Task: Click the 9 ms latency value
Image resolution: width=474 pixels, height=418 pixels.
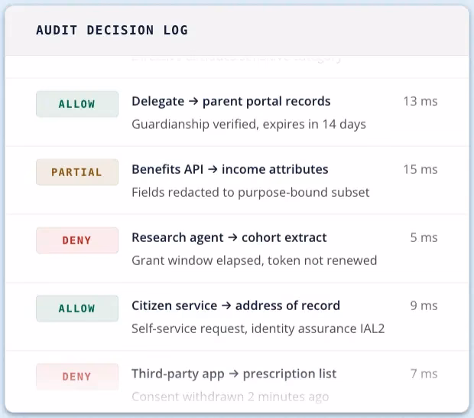Action: (424, 305)
